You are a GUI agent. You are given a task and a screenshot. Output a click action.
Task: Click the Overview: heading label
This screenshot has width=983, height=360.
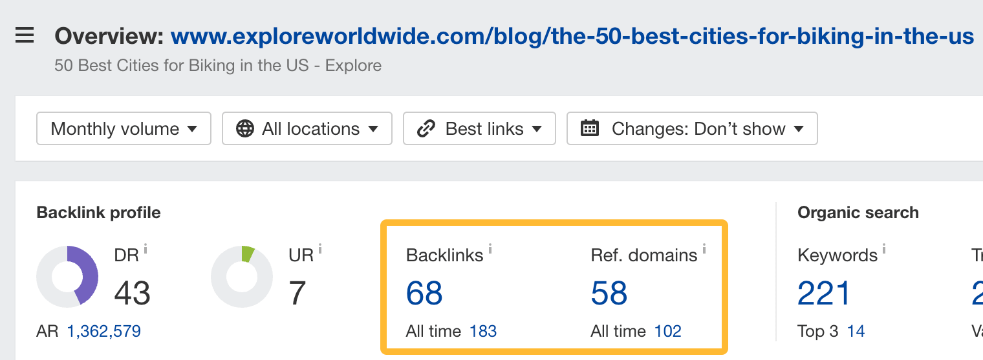pos(110,36)
